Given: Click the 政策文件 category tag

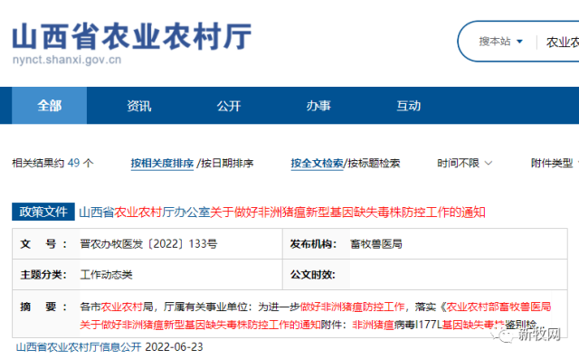Looking at the screenshot, I should tap(43, 212).
